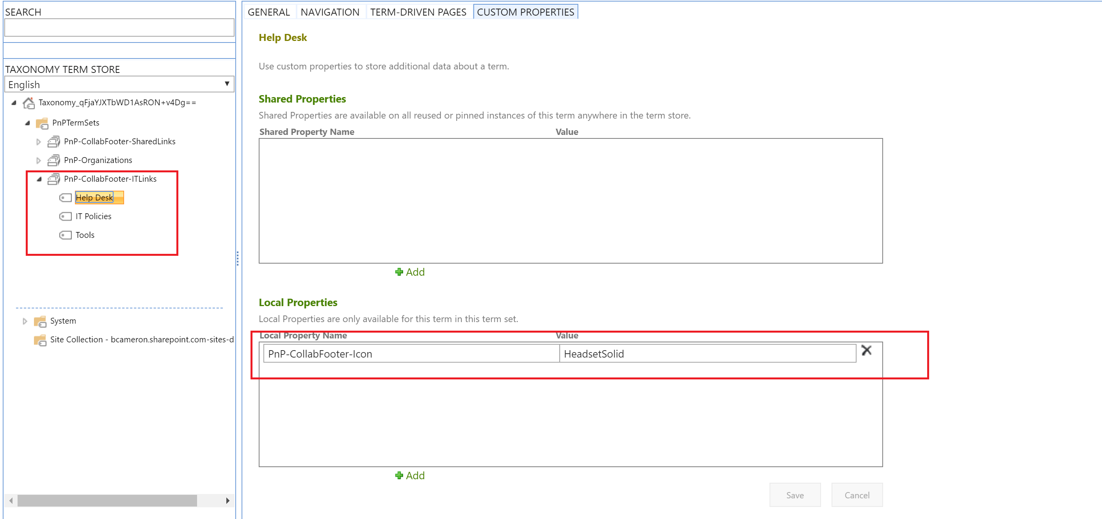1102x519 pixels.
Task: Click the Cancel button
Action: pyautogui.click(x=857, y=495)
